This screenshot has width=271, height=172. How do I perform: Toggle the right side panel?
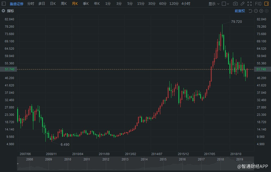tap(266, 4)
